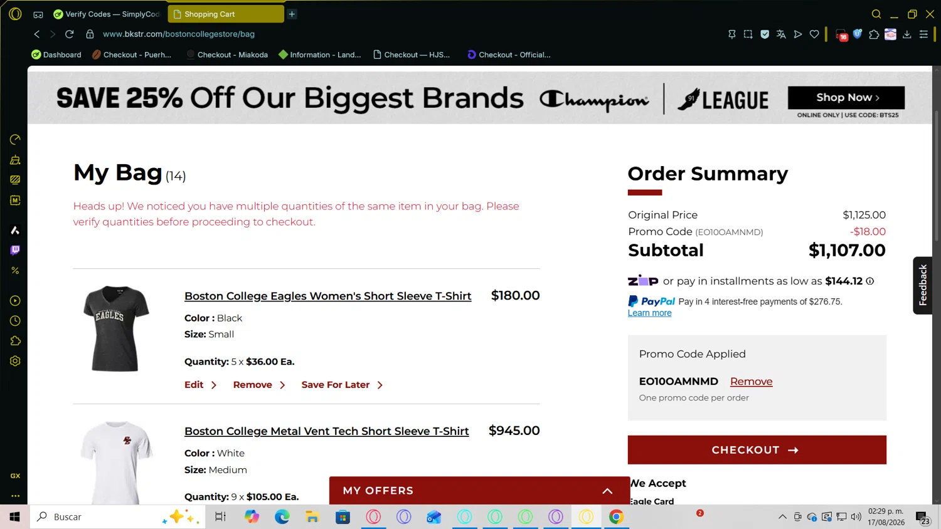Open the Checkout - Official bookmark
Screen dimensions: 941x529
[x=509, y=55]
